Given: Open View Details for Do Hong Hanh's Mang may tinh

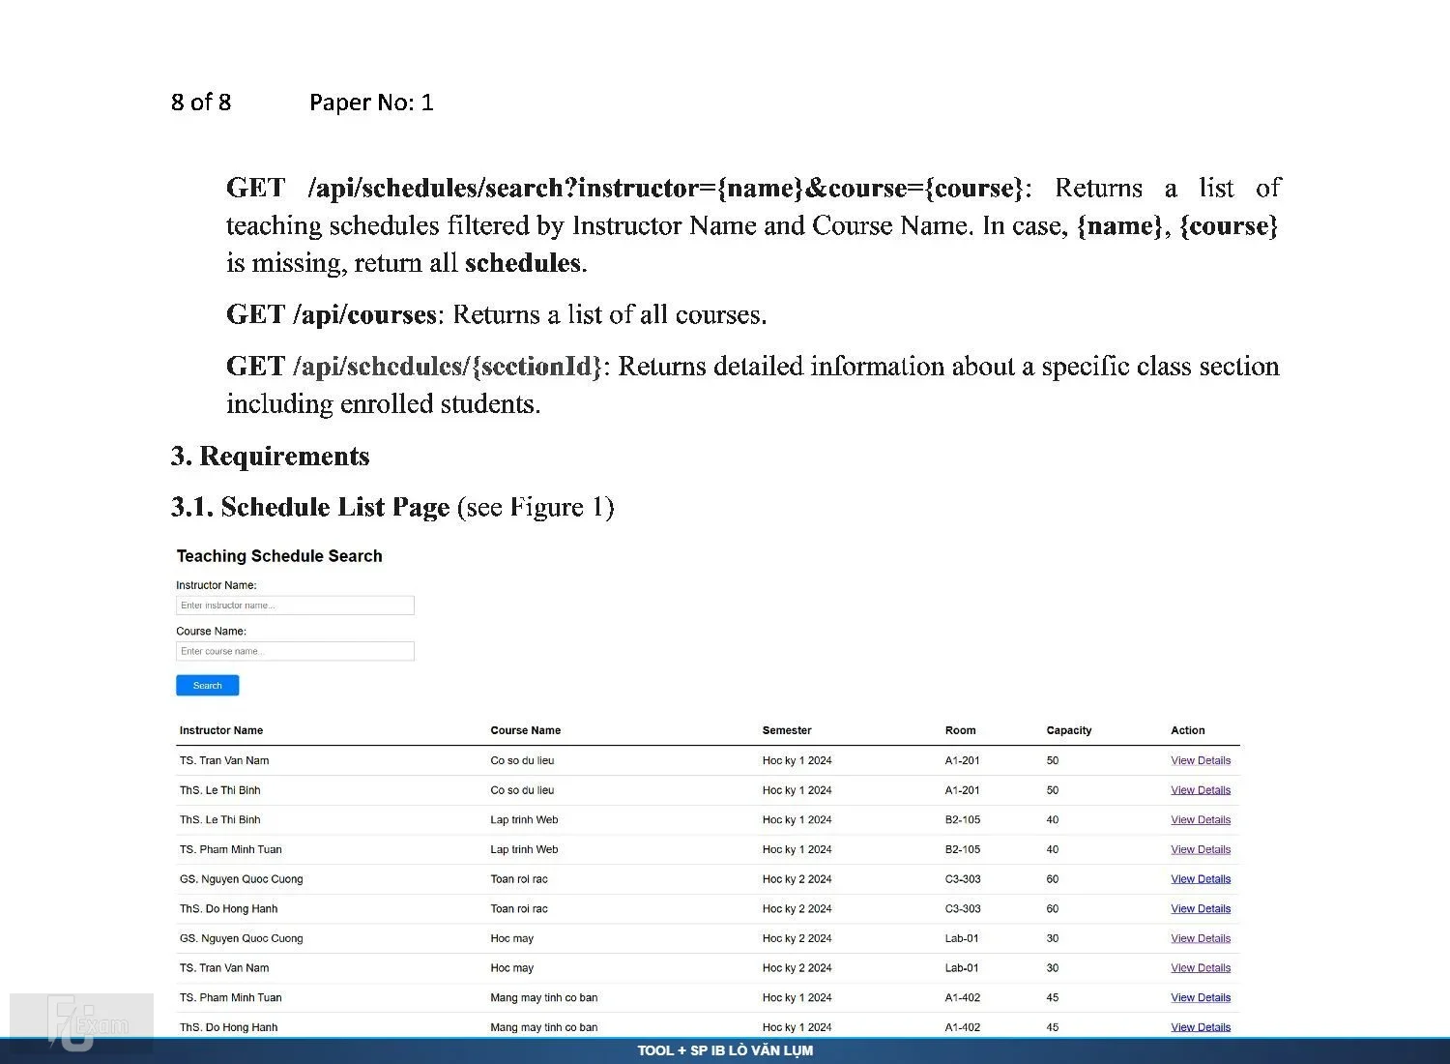Looking at the screenshot, I should (x=1201, y=1027).
